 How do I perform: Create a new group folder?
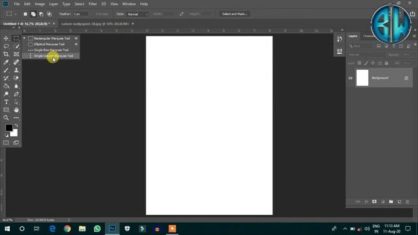tap(391, 202)
